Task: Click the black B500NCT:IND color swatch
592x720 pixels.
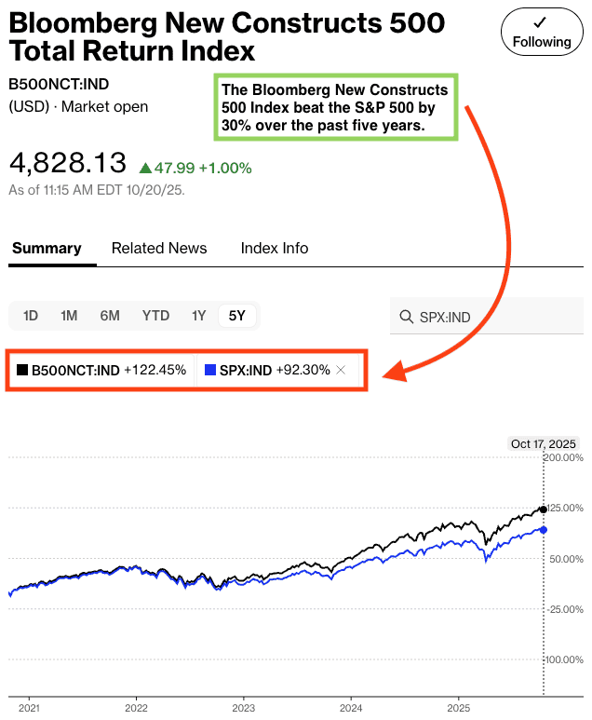Action: 22,370
